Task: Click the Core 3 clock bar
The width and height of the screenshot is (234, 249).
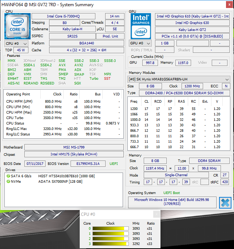Action: point(111,244)
